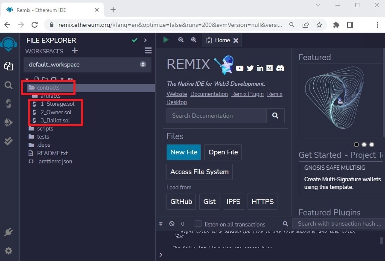The image size is (385, 261).
Task: Follow the Remix Plugin link
Action: tap(248, 94)
